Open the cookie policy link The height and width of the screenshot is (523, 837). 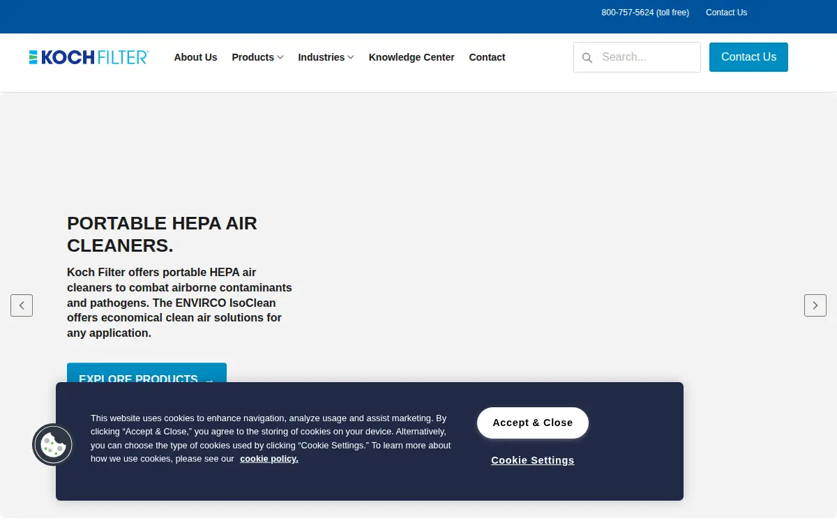point(269,459)
